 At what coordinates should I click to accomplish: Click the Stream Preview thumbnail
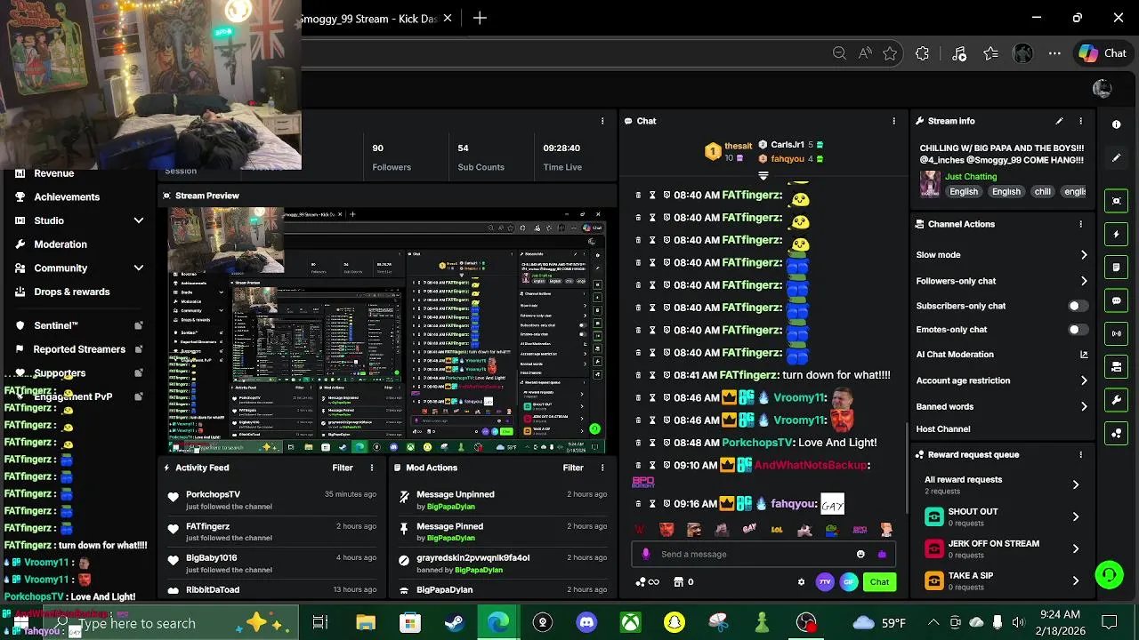tap(387, 331)
